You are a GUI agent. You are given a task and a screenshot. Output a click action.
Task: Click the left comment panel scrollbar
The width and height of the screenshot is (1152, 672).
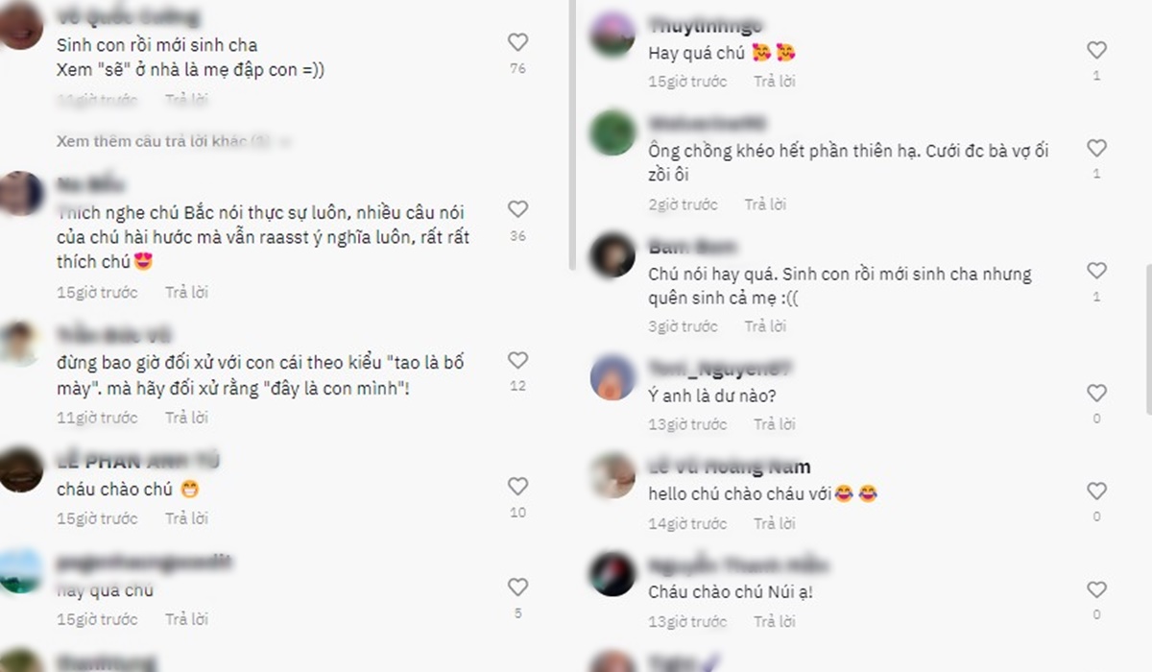(572, 134)
